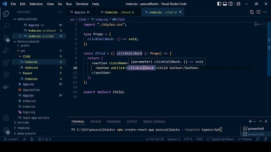Viewport: 271px width, 152px height.
Task: Click the terminal command input line
Action: [147, 130]
